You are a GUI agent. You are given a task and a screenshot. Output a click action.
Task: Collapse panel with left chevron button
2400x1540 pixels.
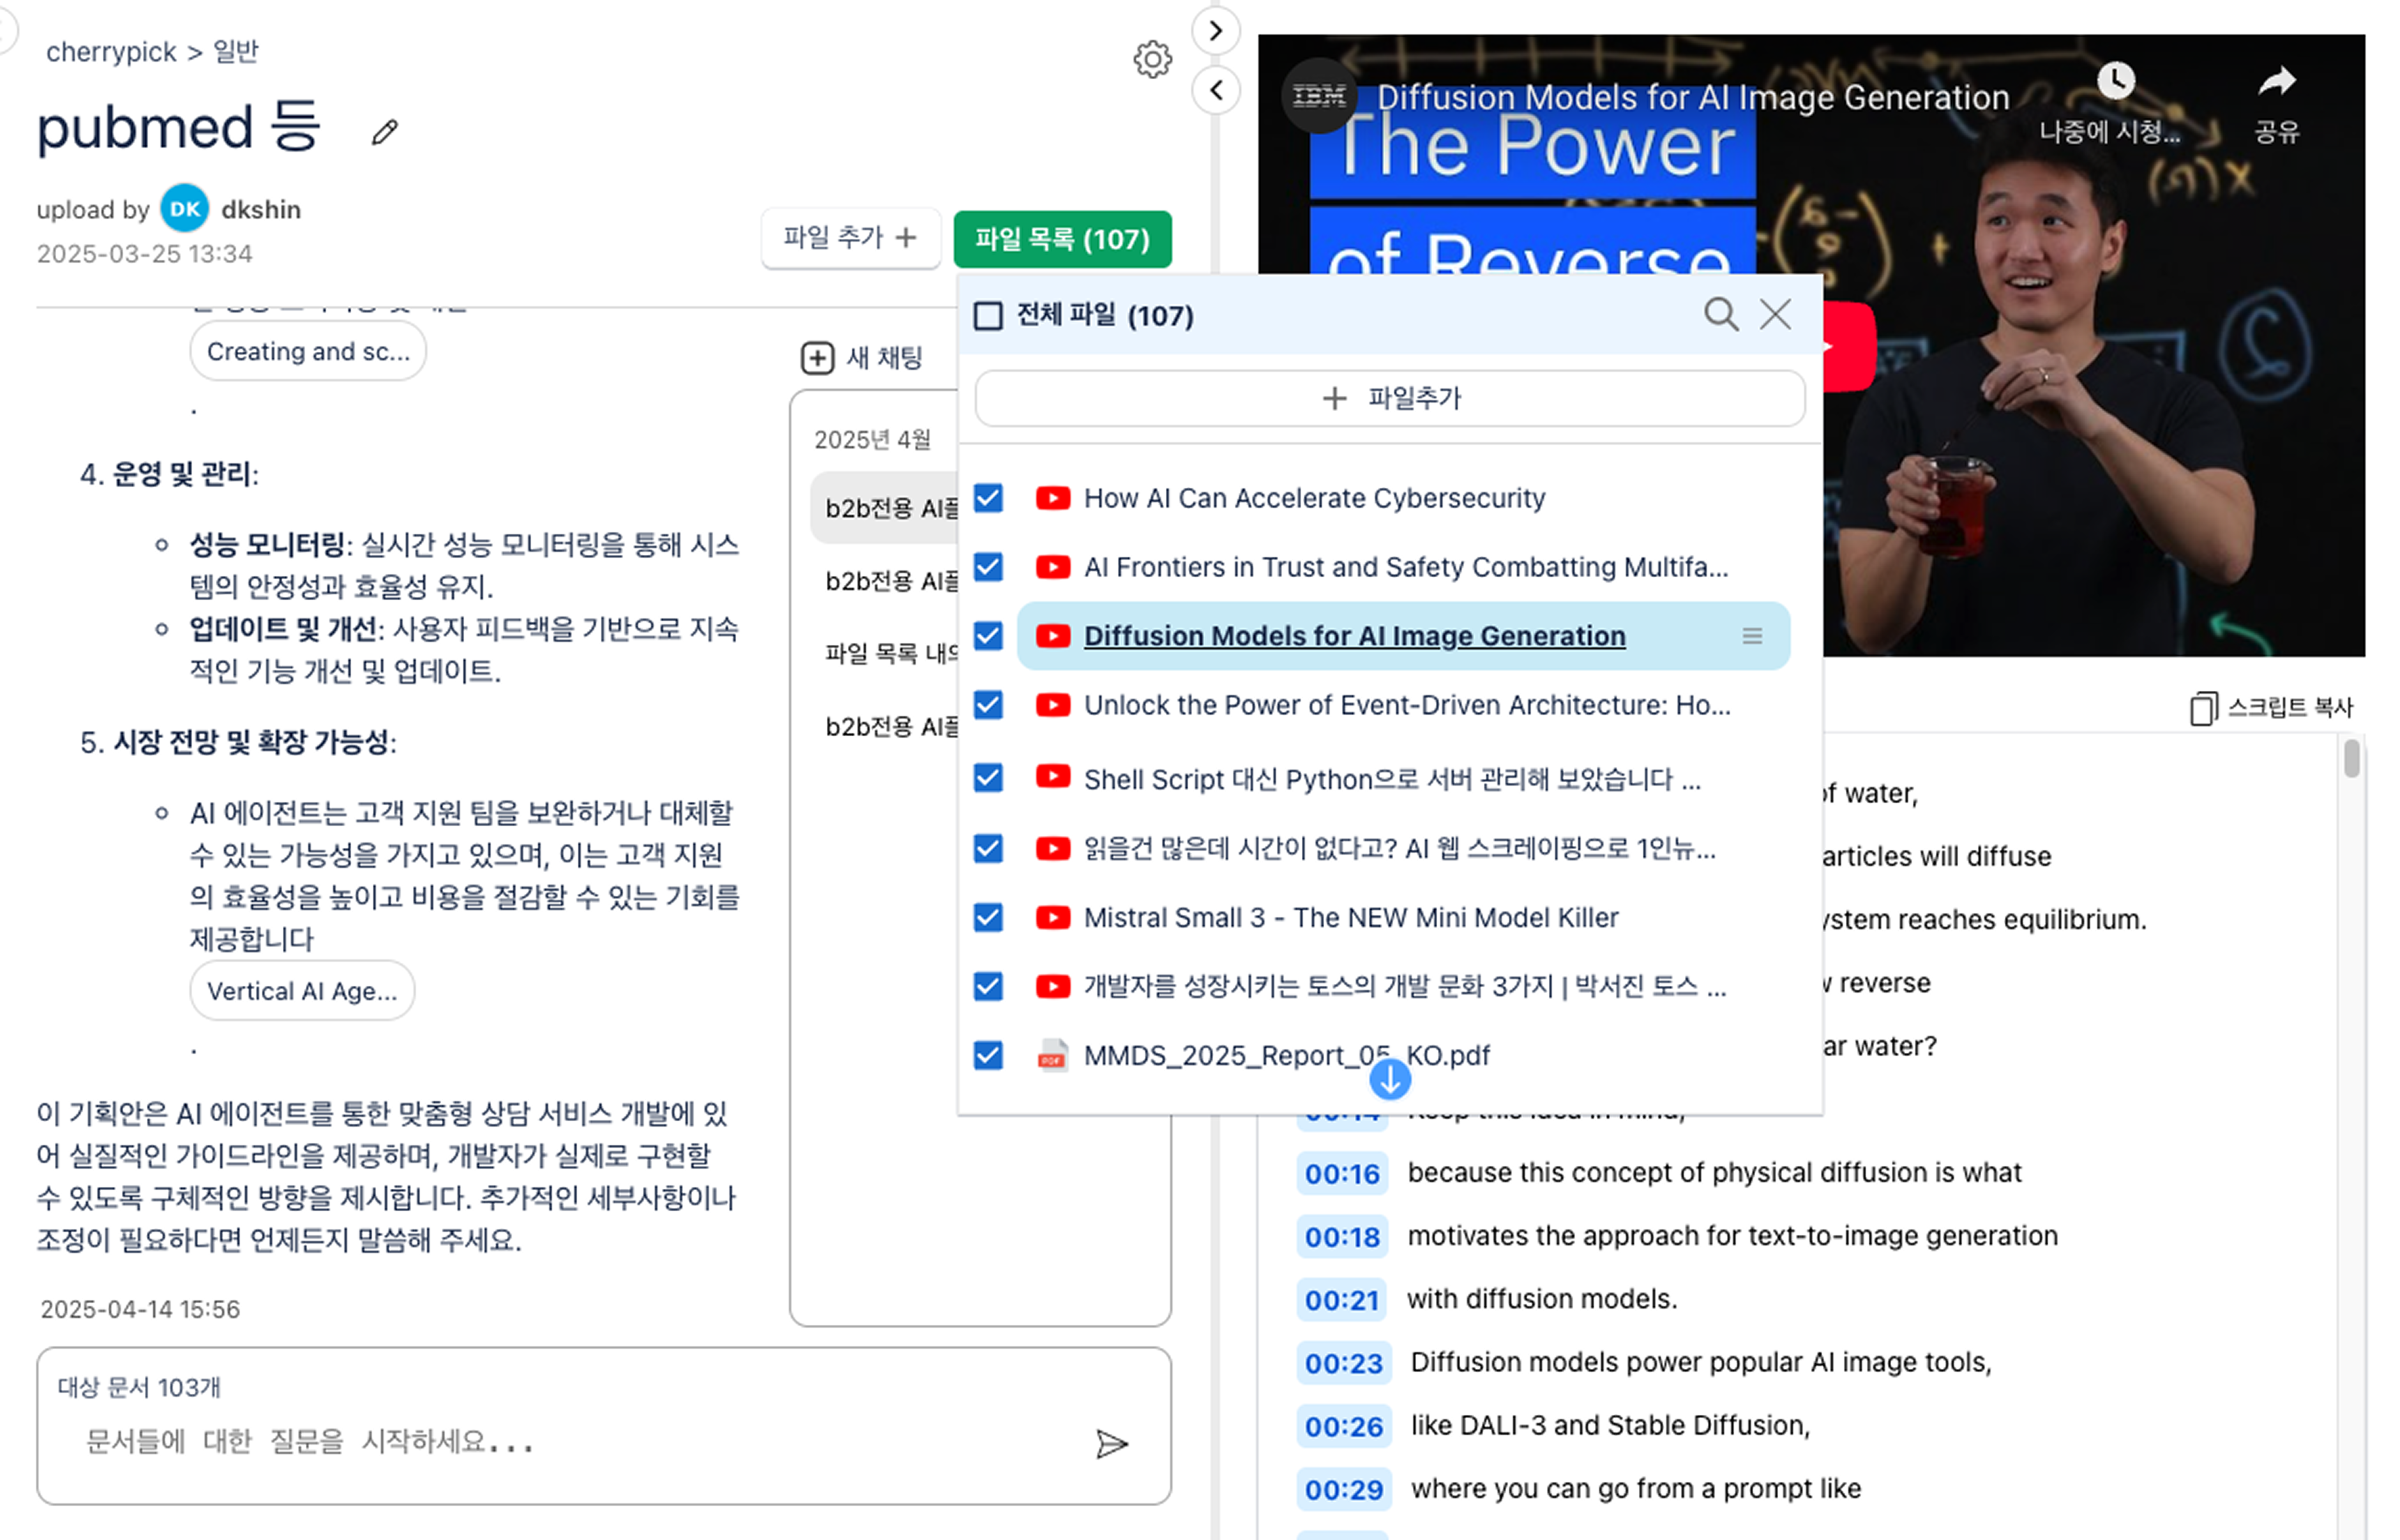1216,90
